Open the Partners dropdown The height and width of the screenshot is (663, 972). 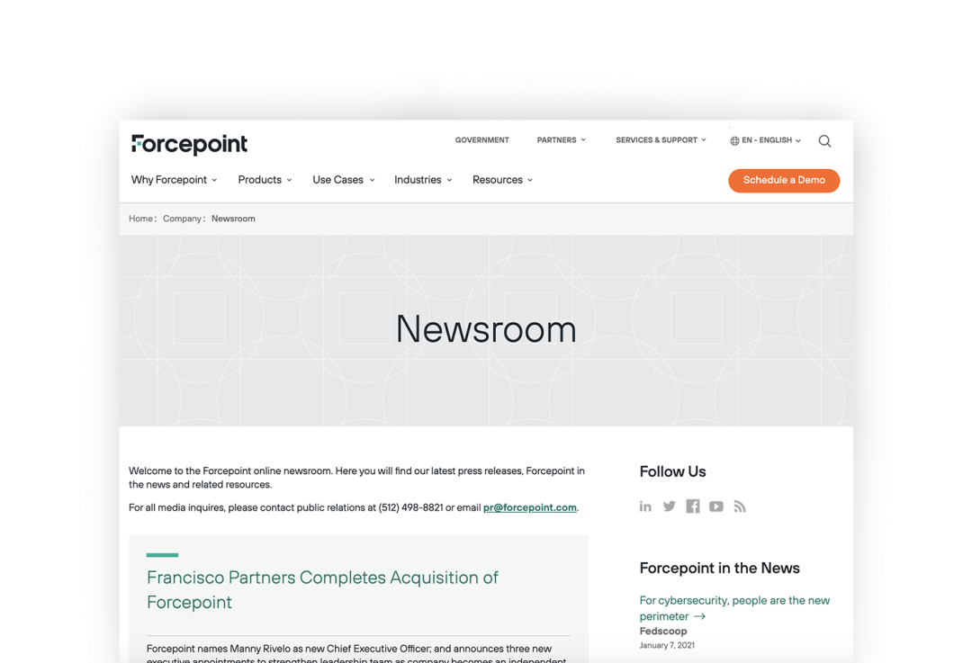click(561, 140)
